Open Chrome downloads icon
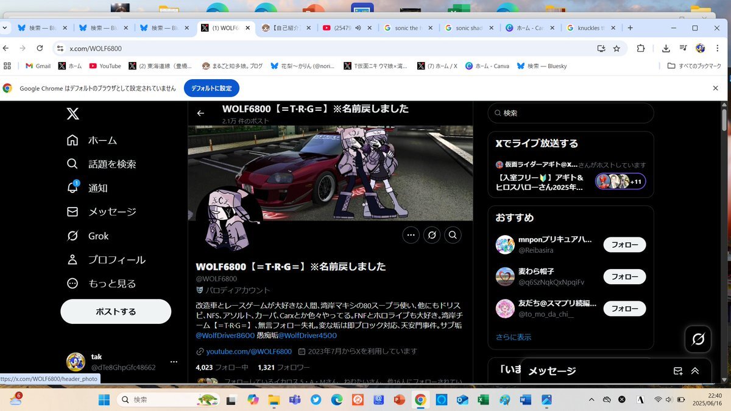 666,48
